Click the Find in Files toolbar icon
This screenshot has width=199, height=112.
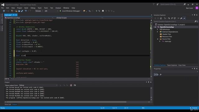84,11
